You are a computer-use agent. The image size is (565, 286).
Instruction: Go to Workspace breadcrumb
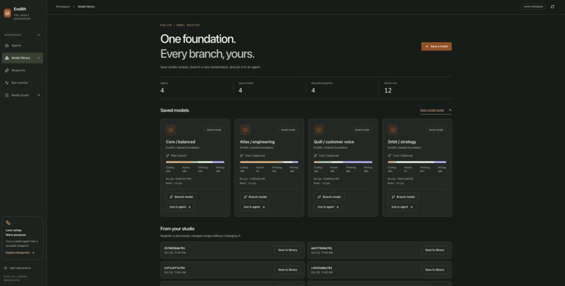click(x=62, y=6)
